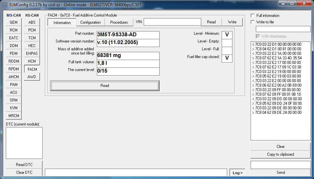Collapse the log panel with Log > button
The image size is (314, 179).
pyautogui.click(x=238, y=173)
